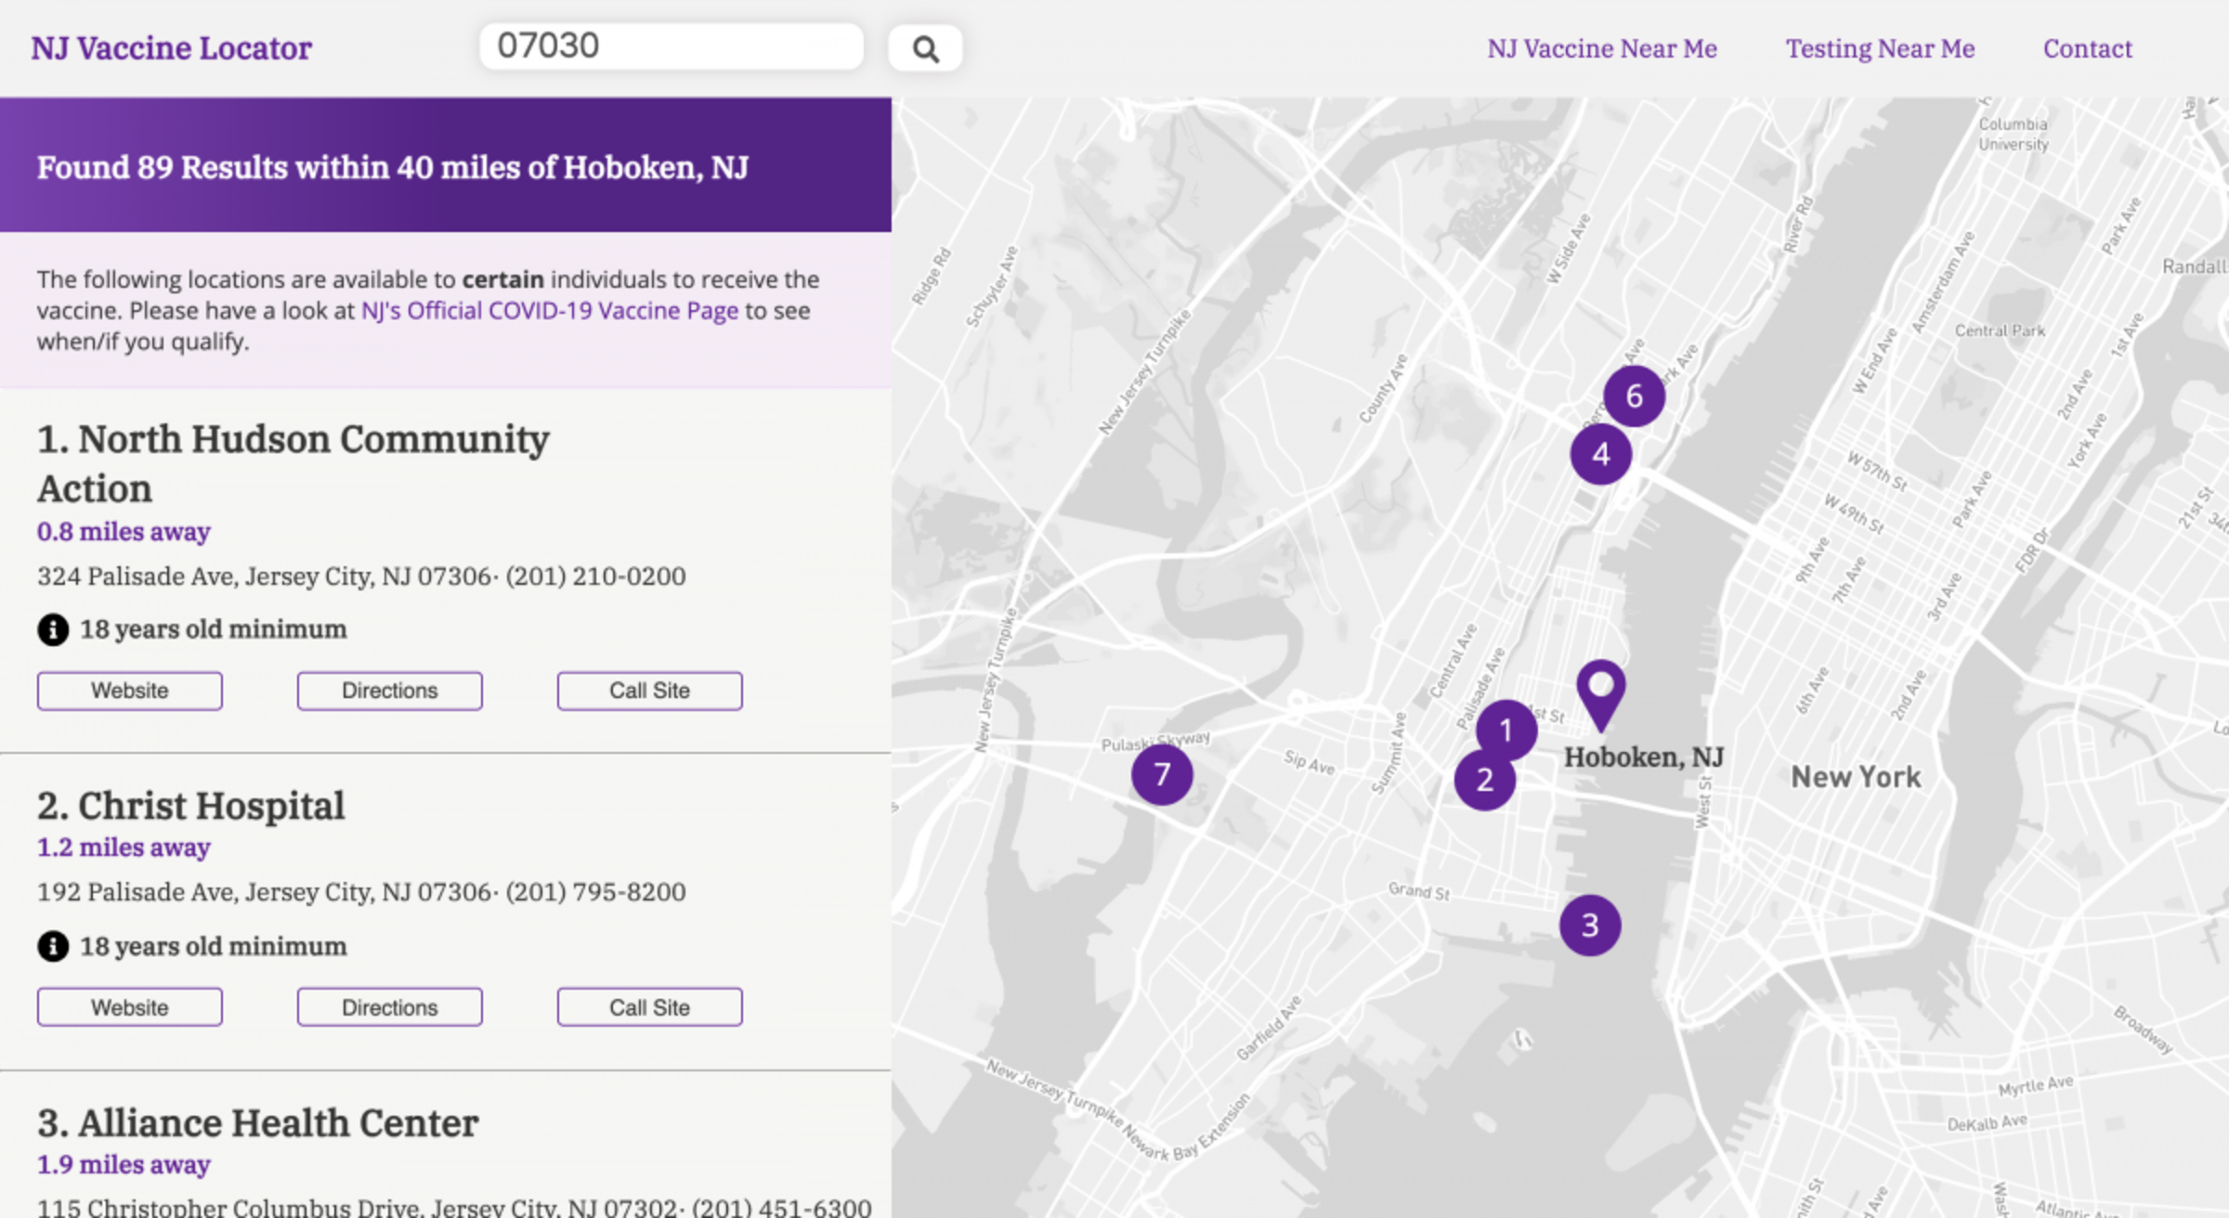
Task: Click the info icon next to Christ Hospital age requirement
Action: [x=52, y=946]
